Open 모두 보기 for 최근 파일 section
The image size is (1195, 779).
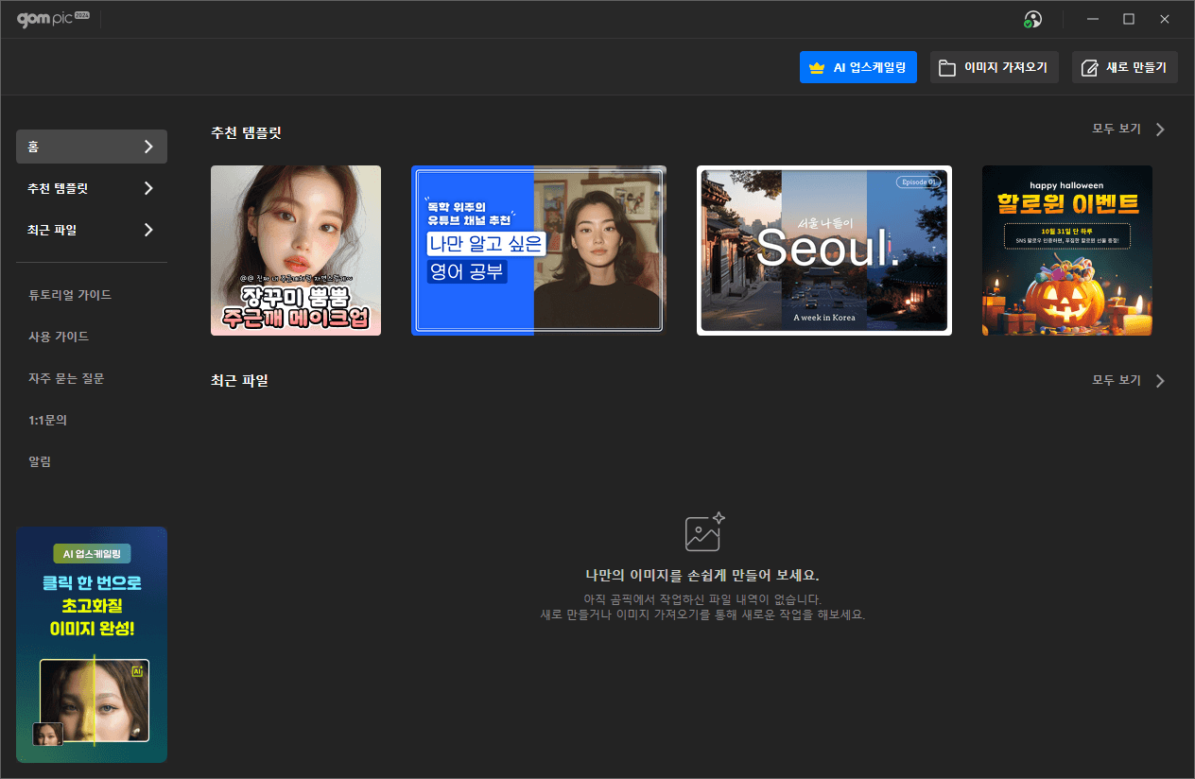1128,380
